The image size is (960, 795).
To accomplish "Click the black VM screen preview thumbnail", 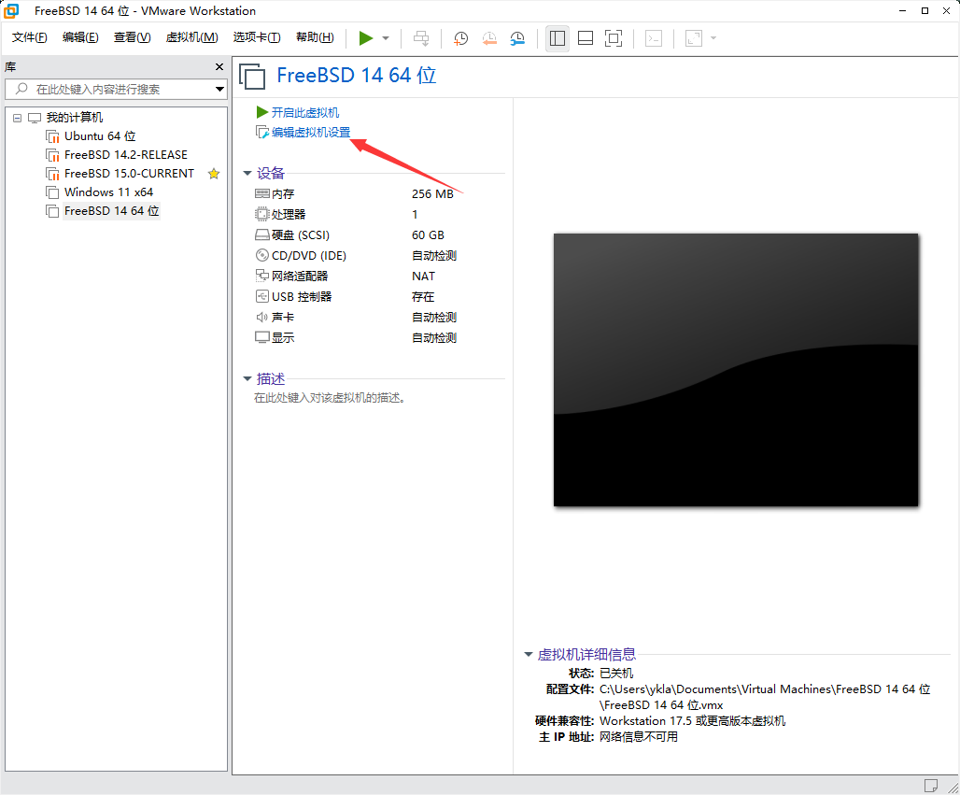I will point(736,370).
